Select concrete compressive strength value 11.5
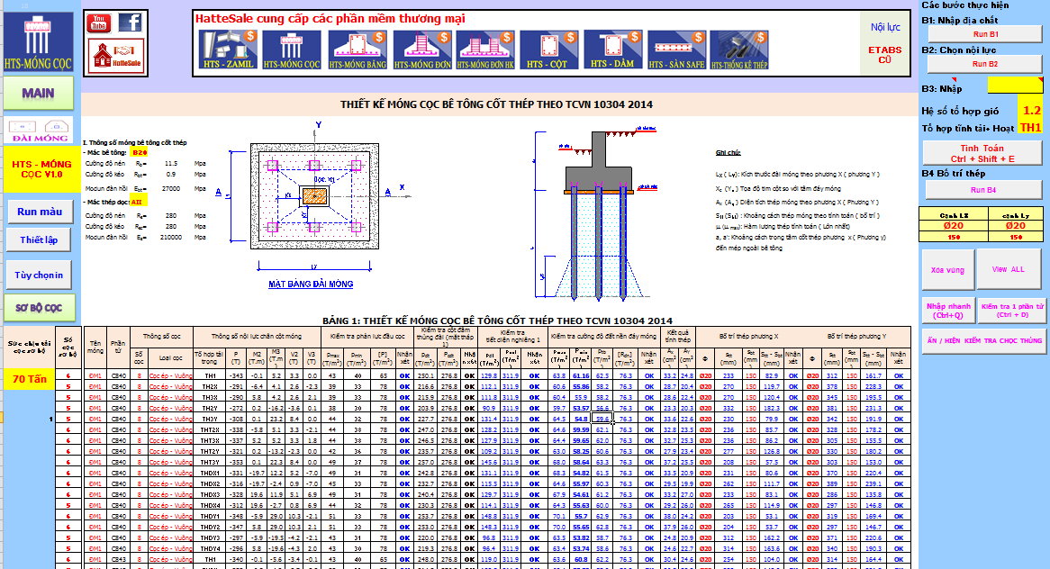This screenshot has height=569, width=1050. tap(171, 163)
